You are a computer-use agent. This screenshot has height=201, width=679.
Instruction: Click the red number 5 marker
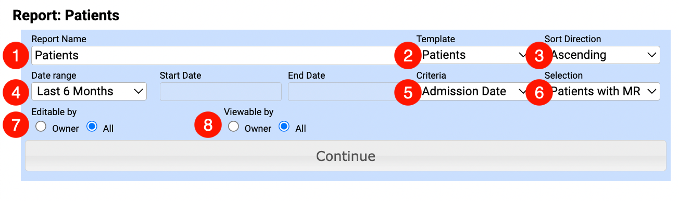[x=408, y=92]
